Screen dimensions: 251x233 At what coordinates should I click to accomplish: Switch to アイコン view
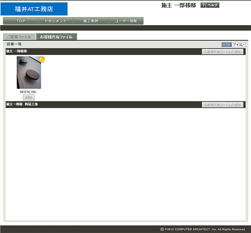(238, 45)
